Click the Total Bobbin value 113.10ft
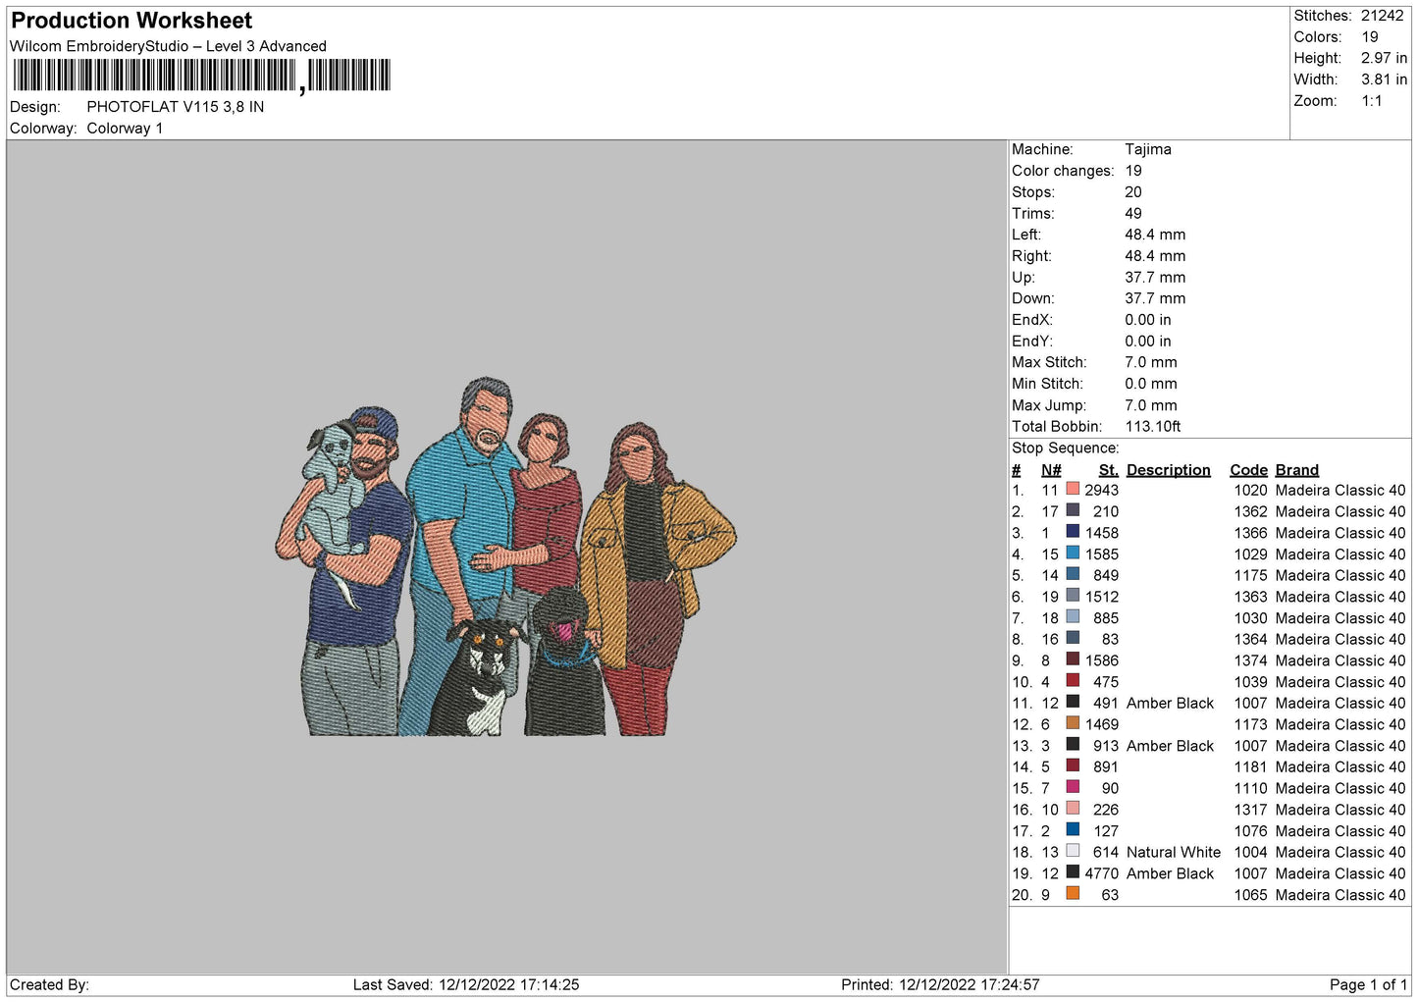This screenshot has height=1002, width=1418. (1153, 426)
